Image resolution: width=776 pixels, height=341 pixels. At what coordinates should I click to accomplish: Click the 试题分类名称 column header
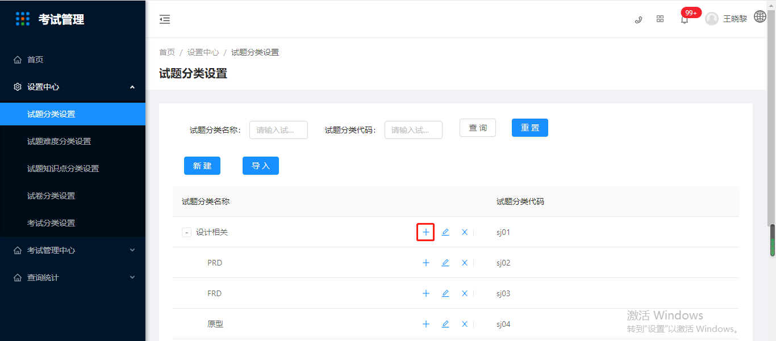pos(206,201)
